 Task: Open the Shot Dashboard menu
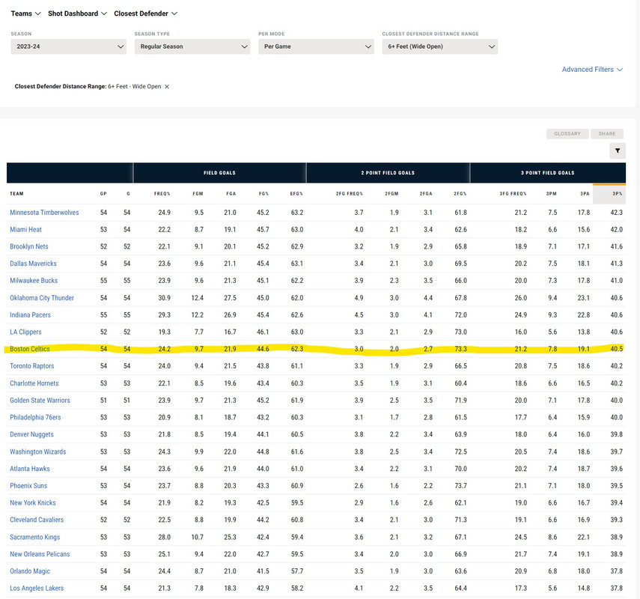[77, 13]
